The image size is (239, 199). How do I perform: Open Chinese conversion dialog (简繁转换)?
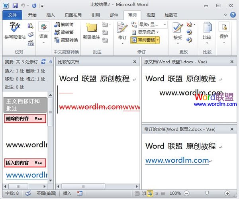coord(66,40)
